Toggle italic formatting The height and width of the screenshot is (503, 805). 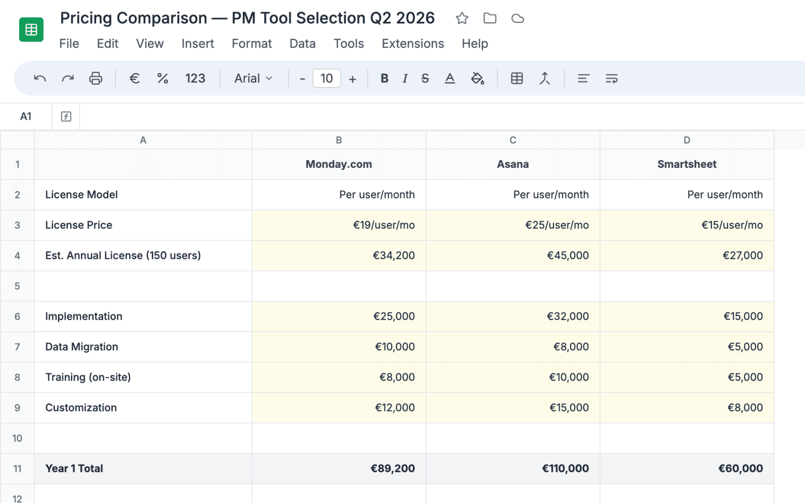tap(405, 78)
